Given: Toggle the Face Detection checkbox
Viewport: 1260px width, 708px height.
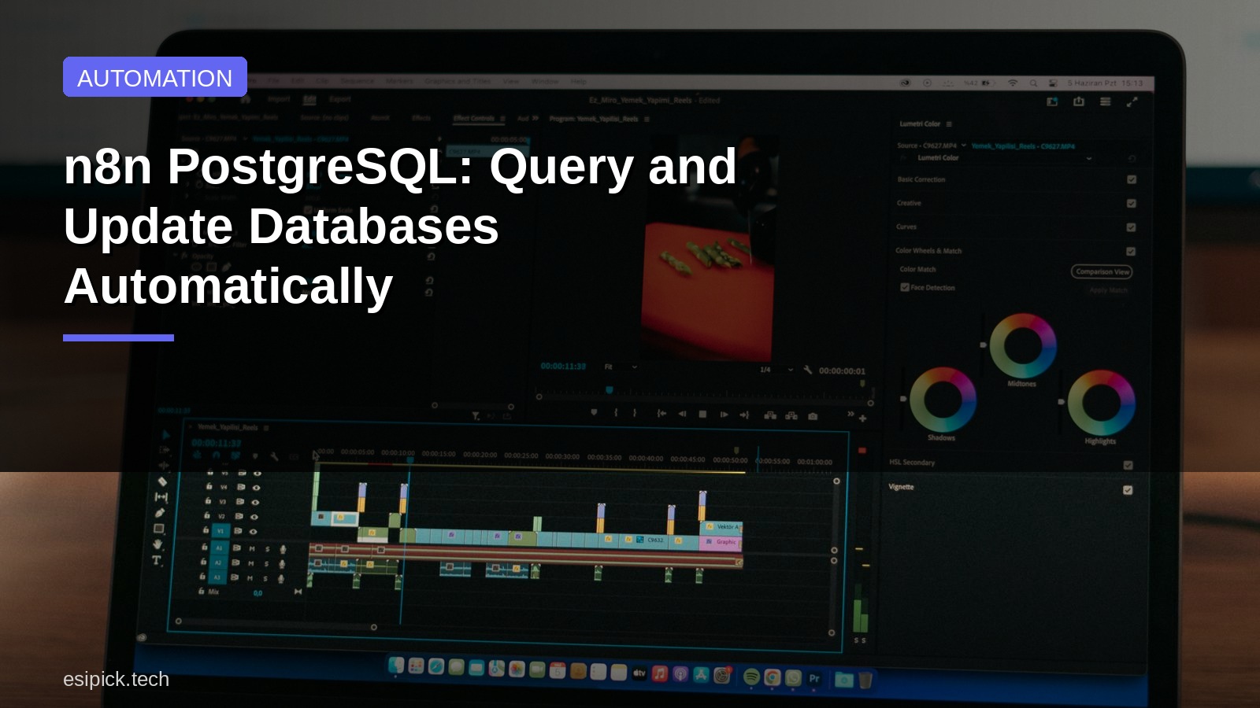Looking at the screenshot, I should pos(905,287).
